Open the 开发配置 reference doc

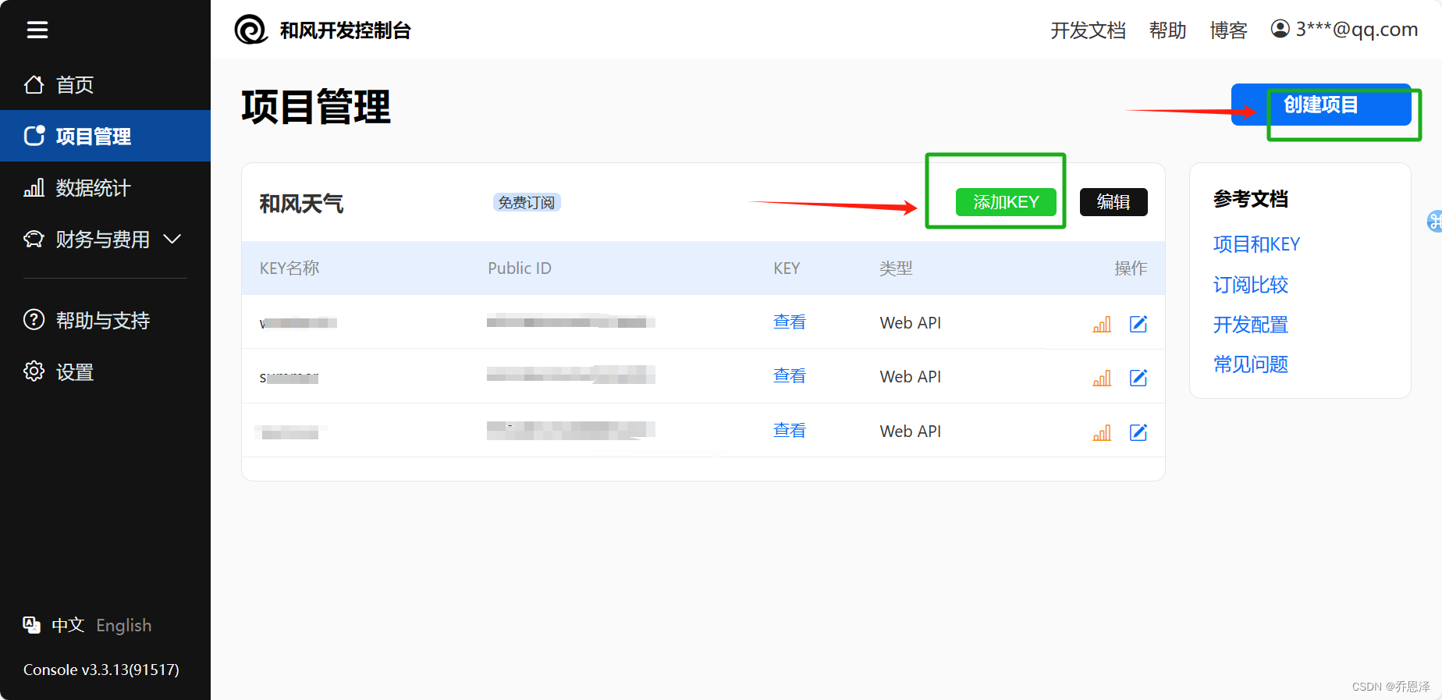1251,325
